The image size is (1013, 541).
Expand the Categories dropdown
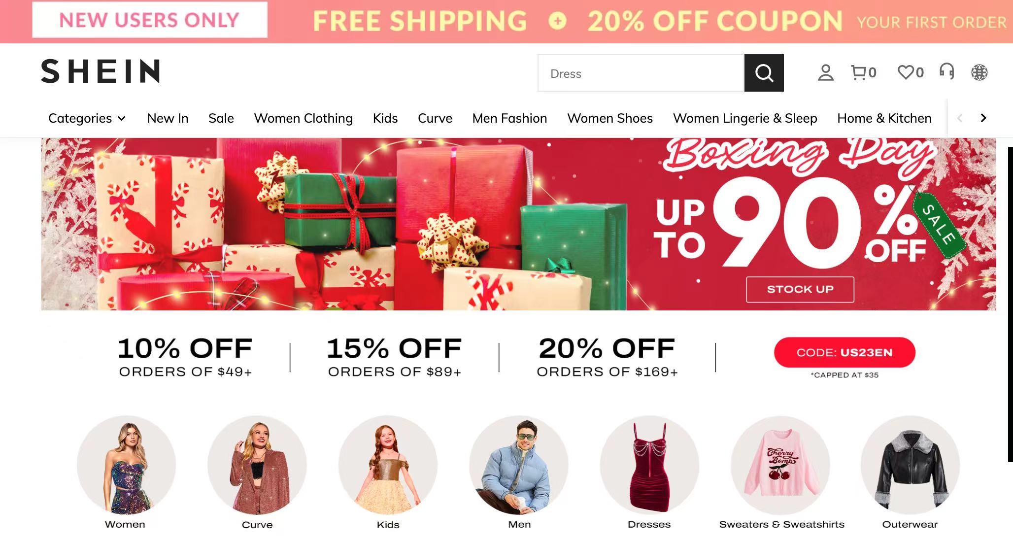[87, 118]
